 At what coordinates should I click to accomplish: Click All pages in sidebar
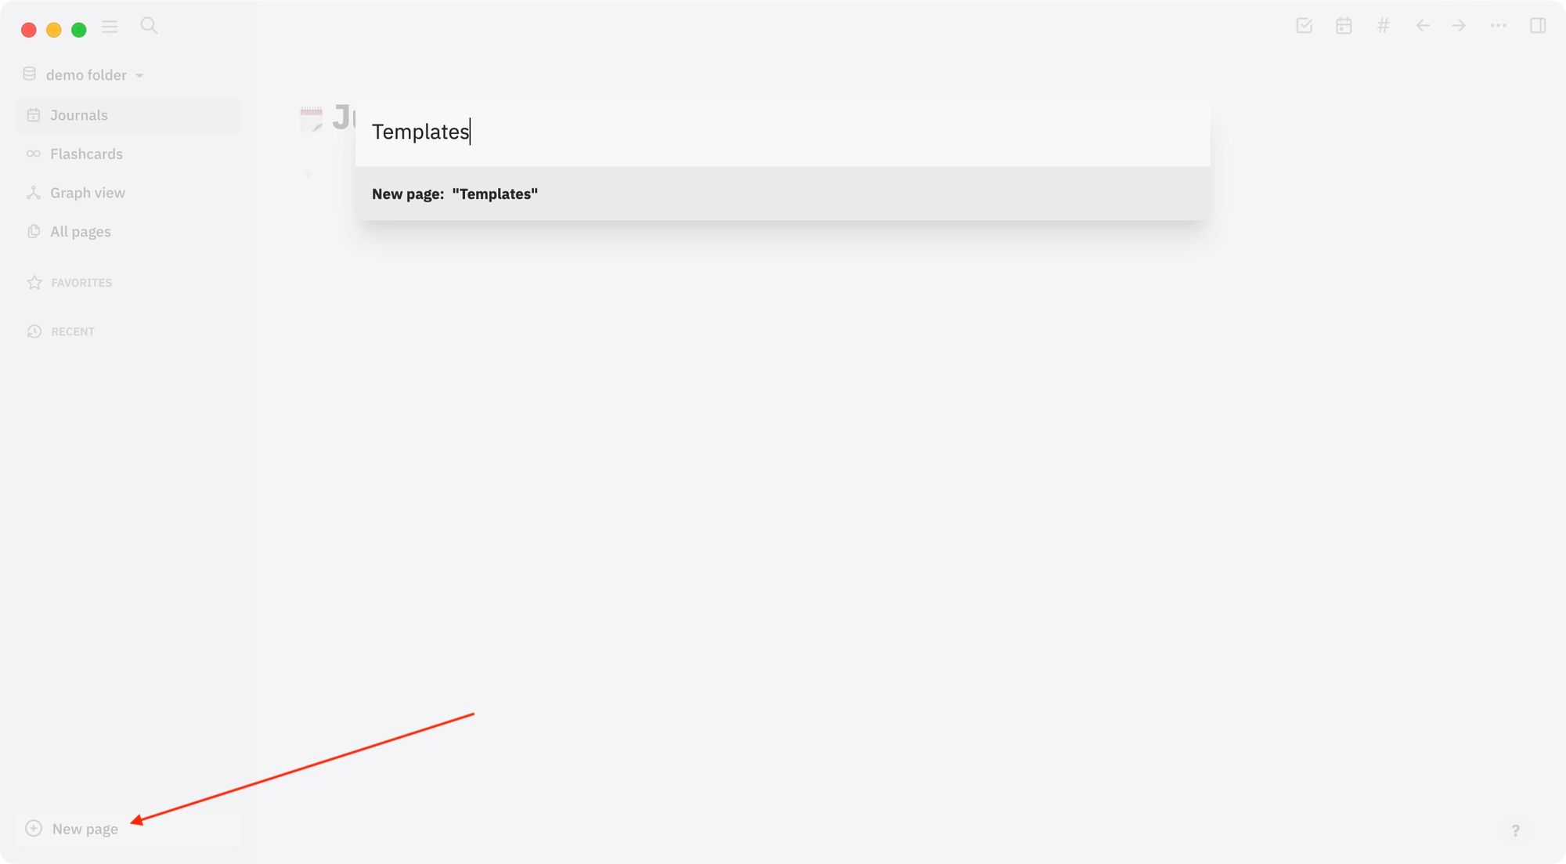pos(80,231)
